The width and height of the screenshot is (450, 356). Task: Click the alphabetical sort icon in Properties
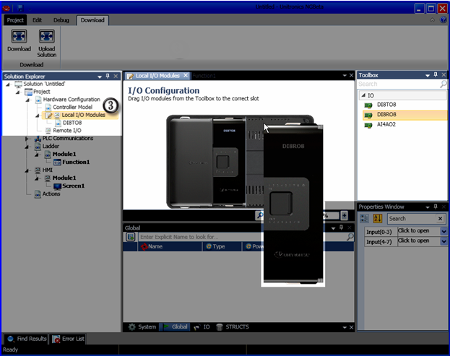coord(377,218)
